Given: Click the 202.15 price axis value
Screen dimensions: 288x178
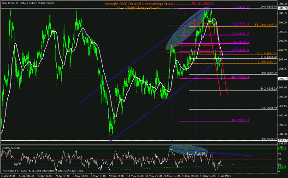Looking at the screenshot, I should [x=282, y=106].
